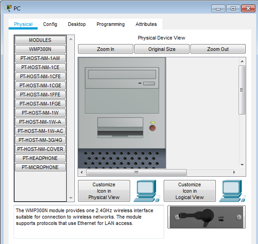
Task: Click the device view vertical scrollbar thumb
Action: click(242, 90)
